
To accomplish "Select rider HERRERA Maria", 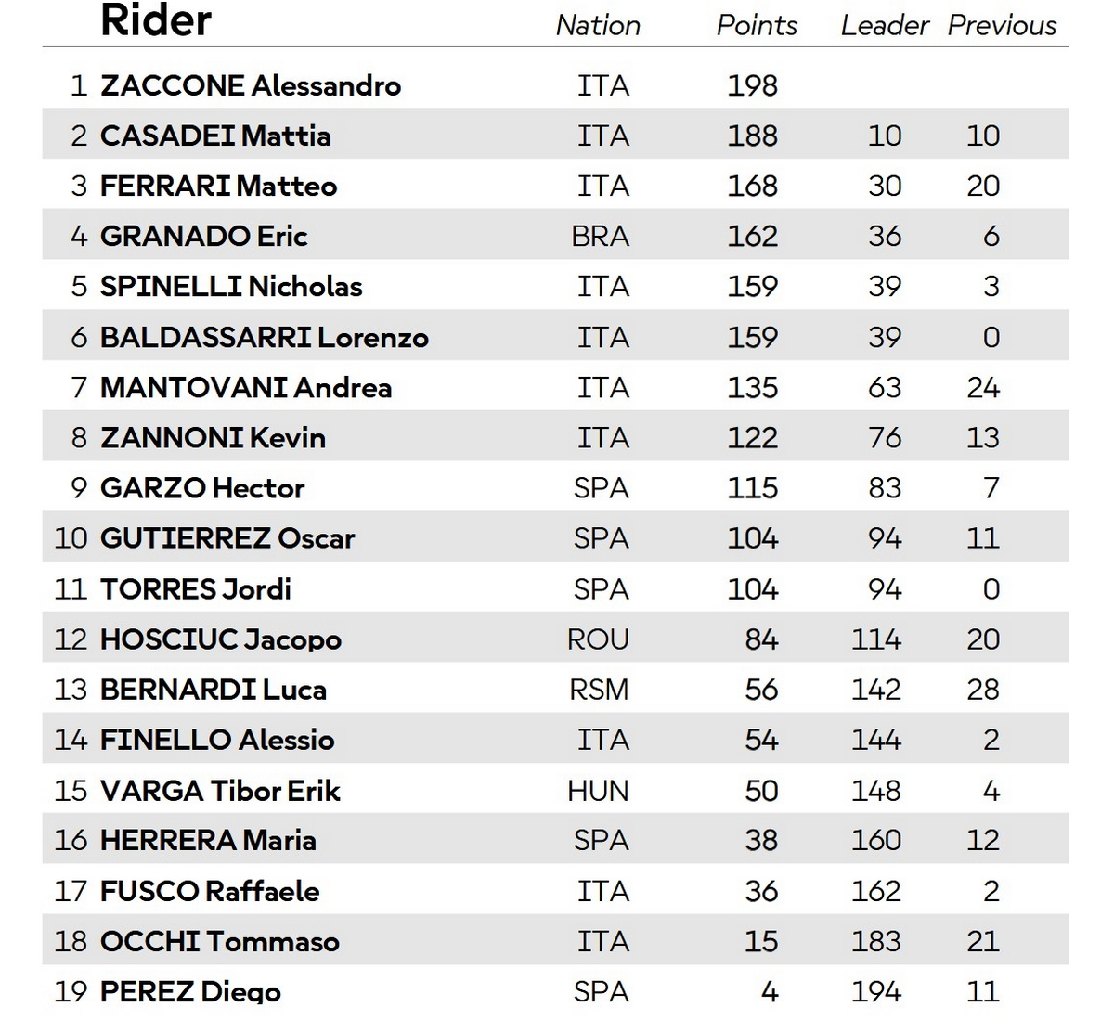I will (x=208, y=840).
